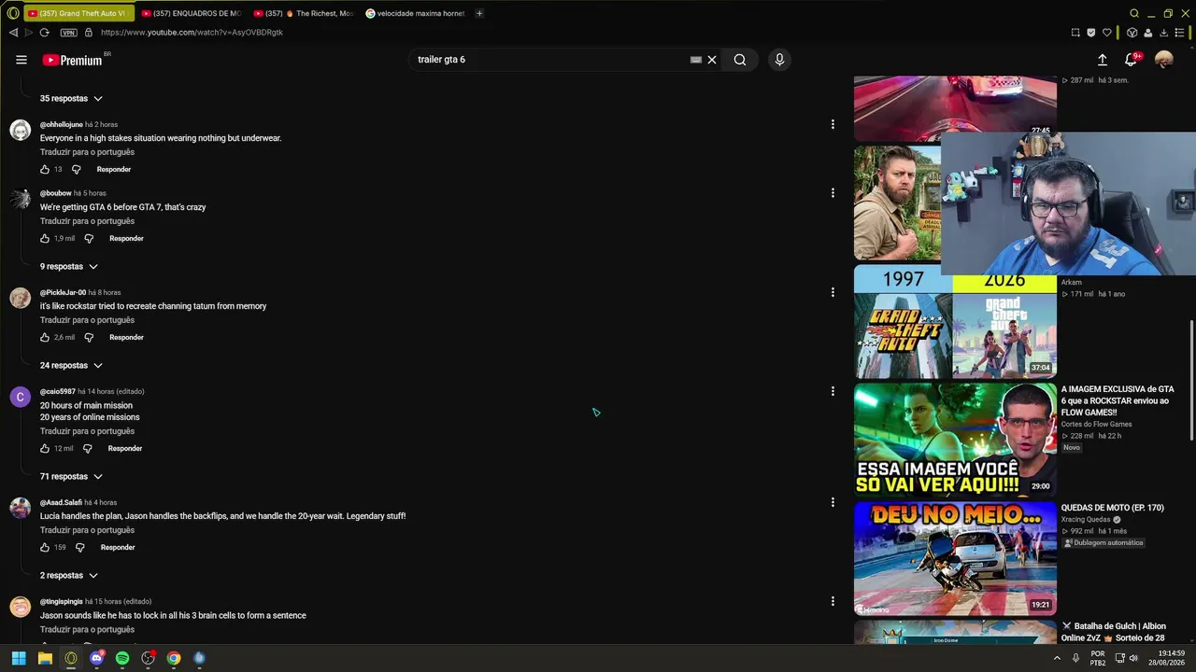Viewport: 1196px width, 672px height.
Task: Open the Windows Start menu
Action: pyautogui.click(x=19, y=658)
